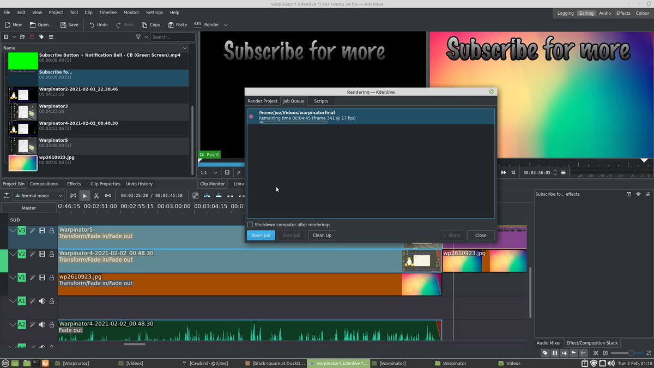The width and height of the screenshot is (654, 368).
Task: Collapse track A1 with its chevron
Action: click(x=13, y=301)
